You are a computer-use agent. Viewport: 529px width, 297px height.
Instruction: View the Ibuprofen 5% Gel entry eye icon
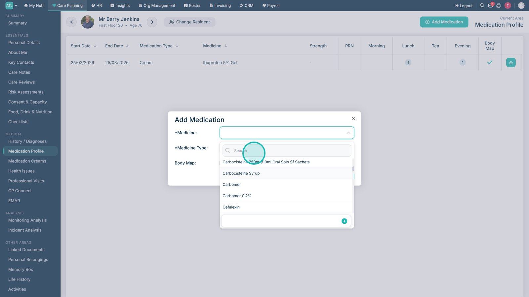pos(511,63)
